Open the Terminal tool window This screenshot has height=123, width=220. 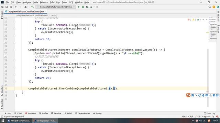pos(56,113)
